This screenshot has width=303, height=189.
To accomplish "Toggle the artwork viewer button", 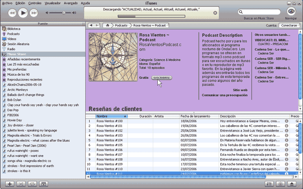I will pos(44,184).
